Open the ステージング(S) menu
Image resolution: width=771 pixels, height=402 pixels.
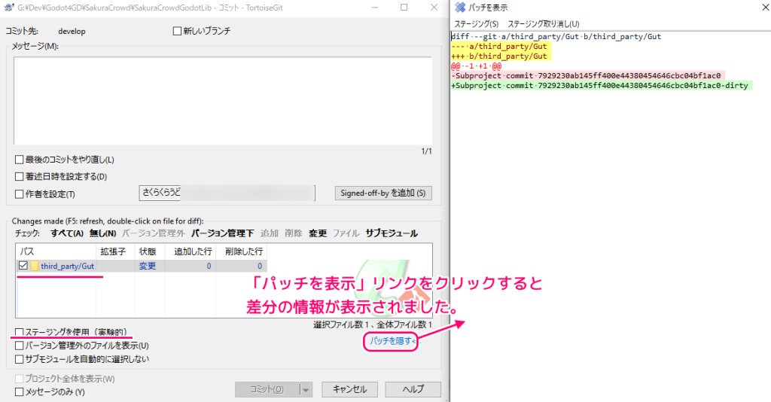point(476,24)
